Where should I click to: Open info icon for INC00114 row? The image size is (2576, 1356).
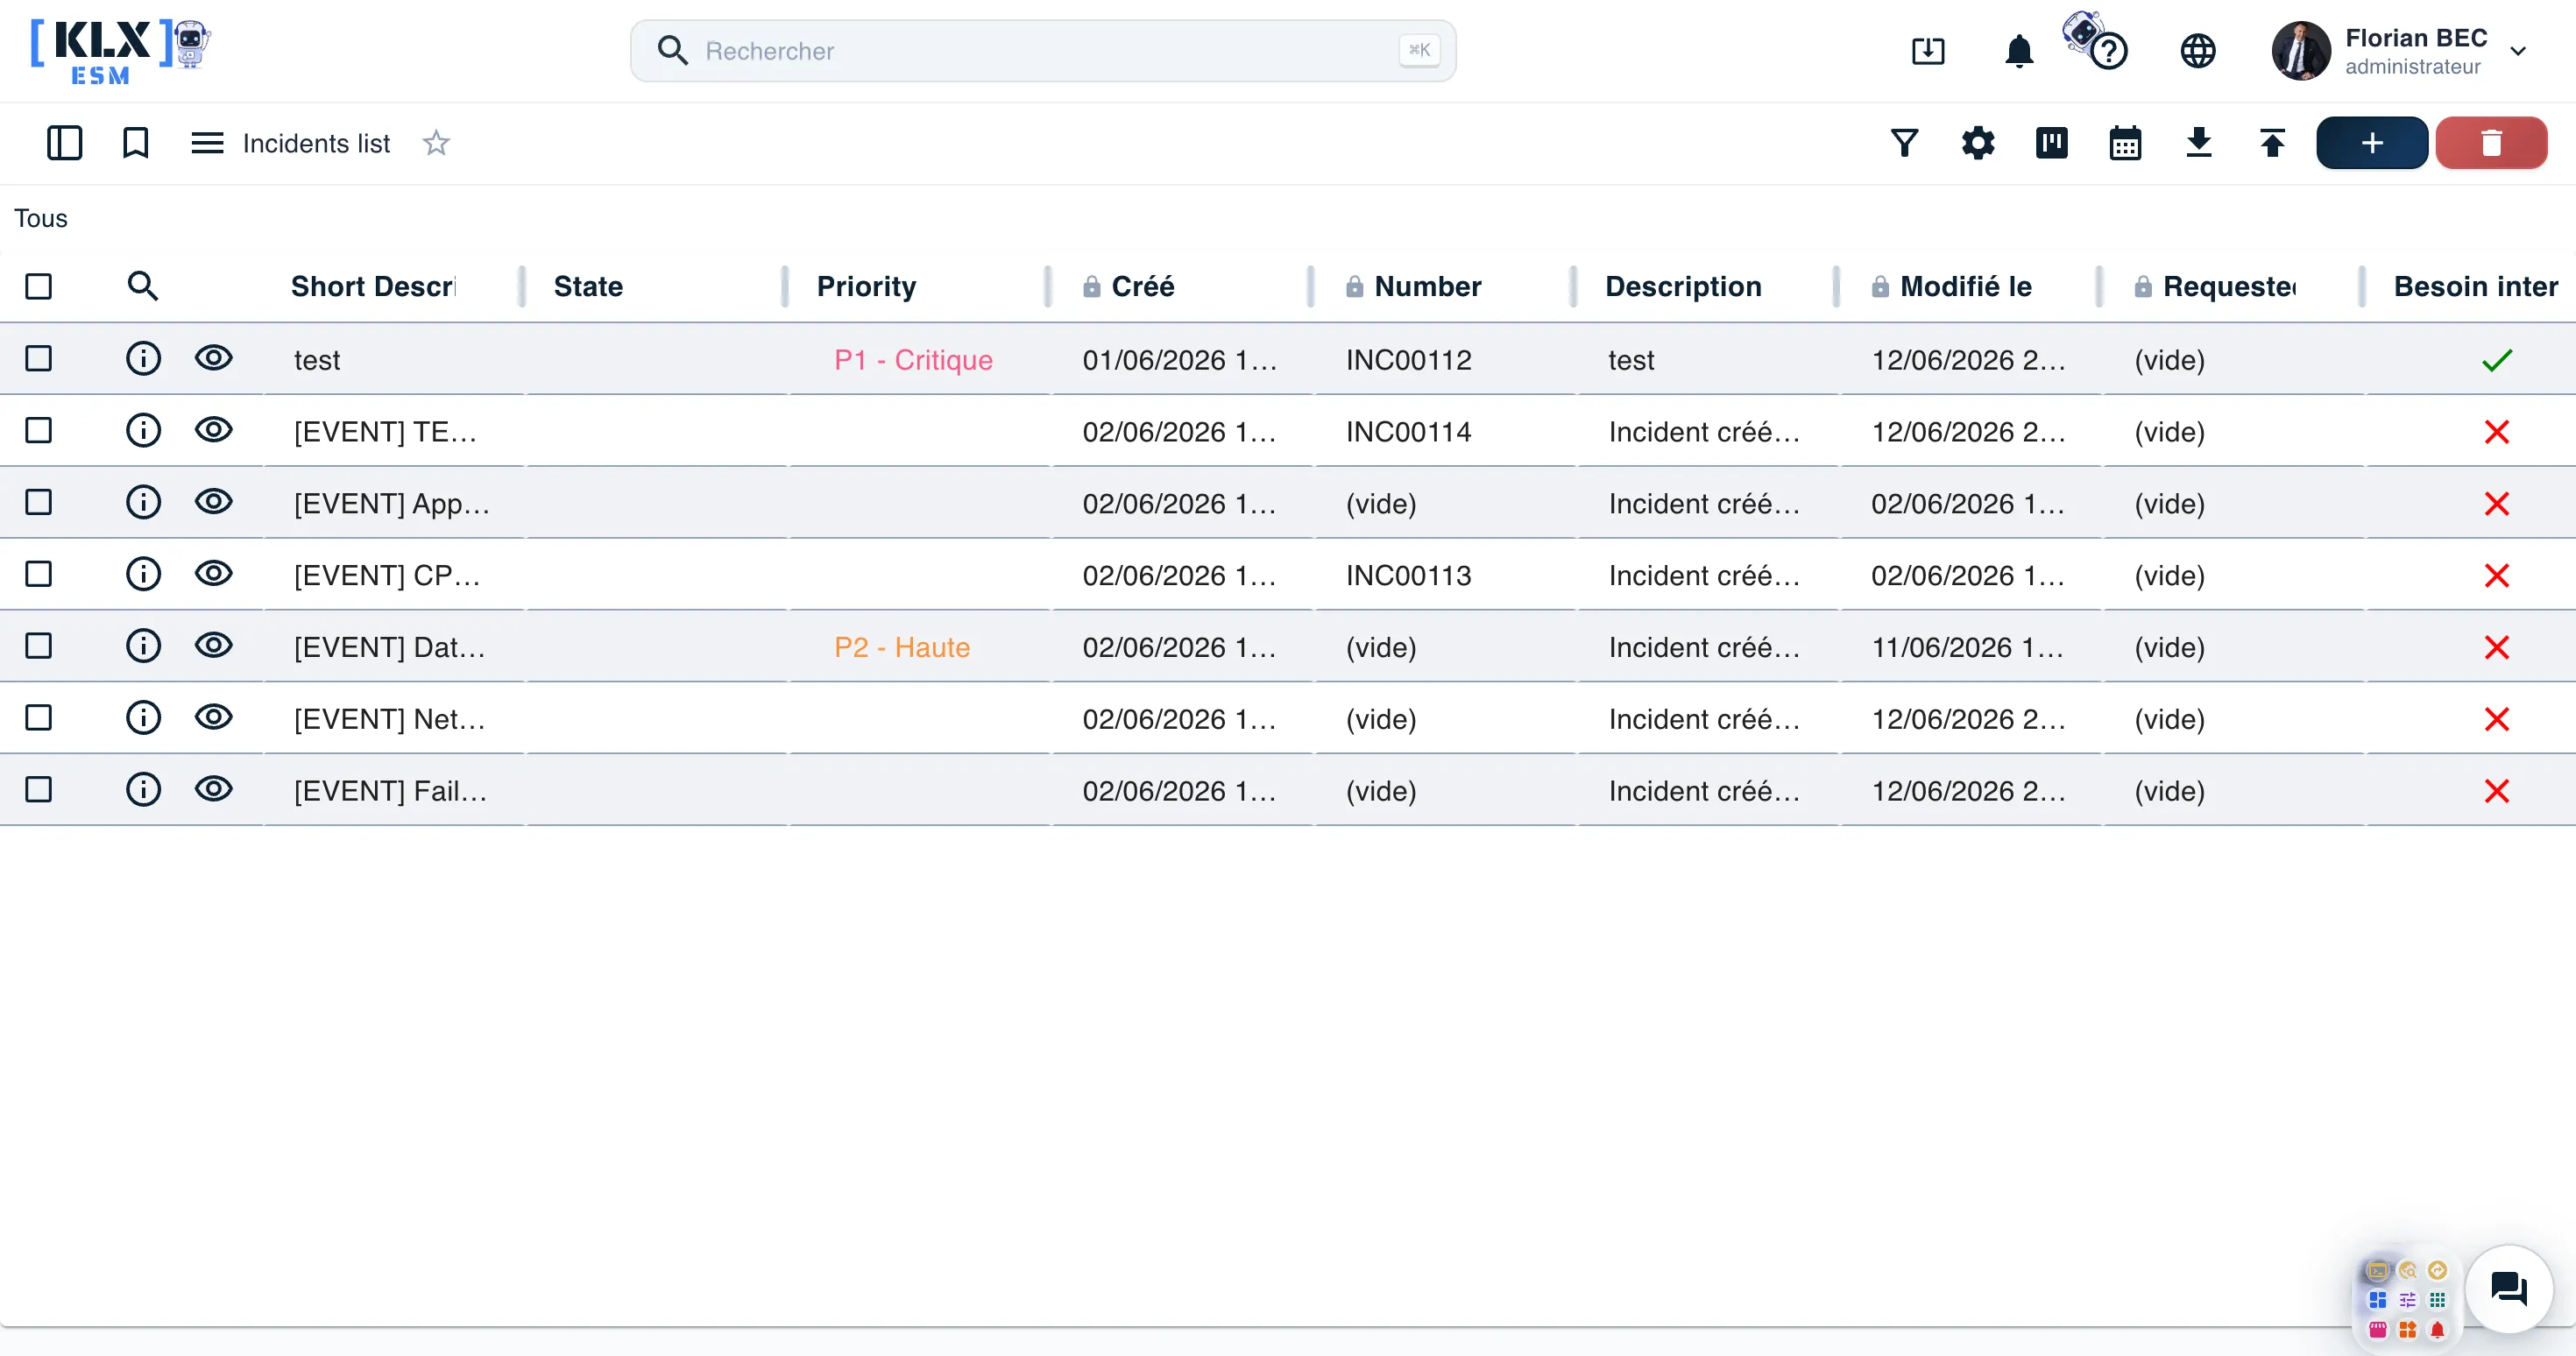click(143, 430)
